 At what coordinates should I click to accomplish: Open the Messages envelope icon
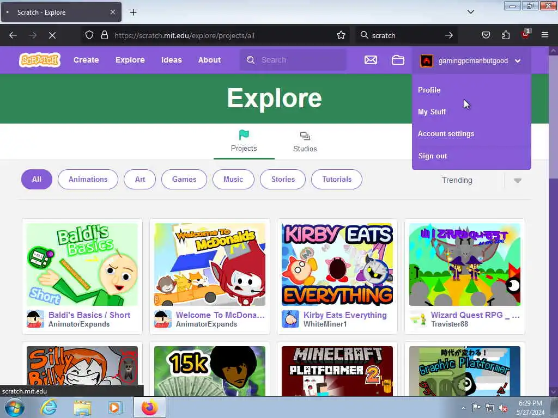(371, 60)
